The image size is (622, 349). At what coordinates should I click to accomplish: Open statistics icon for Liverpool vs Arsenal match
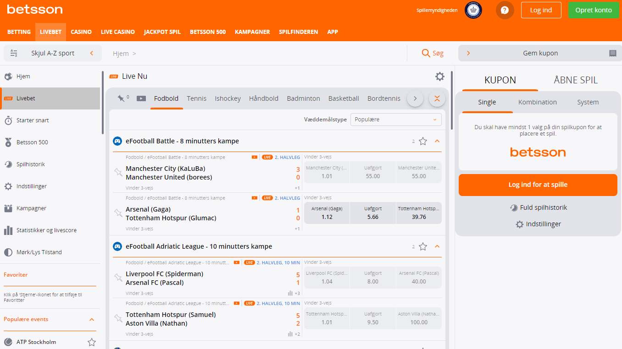[290, 293]
